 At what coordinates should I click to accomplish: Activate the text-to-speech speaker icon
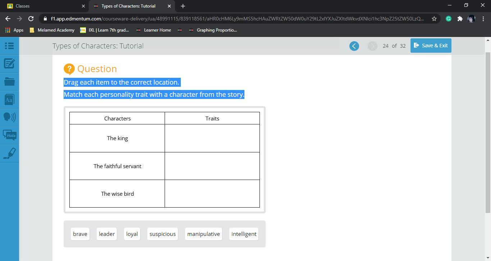(x=9, y=117)
